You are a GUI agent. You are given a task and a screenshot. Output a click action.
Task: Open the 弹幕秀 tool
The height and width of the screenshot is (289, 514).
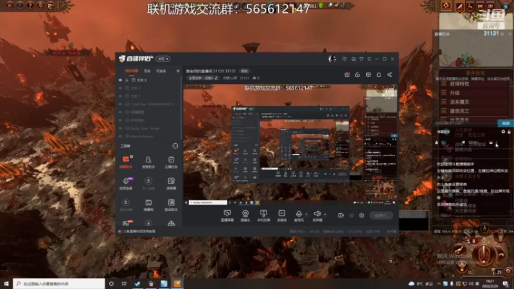[148, 205]
